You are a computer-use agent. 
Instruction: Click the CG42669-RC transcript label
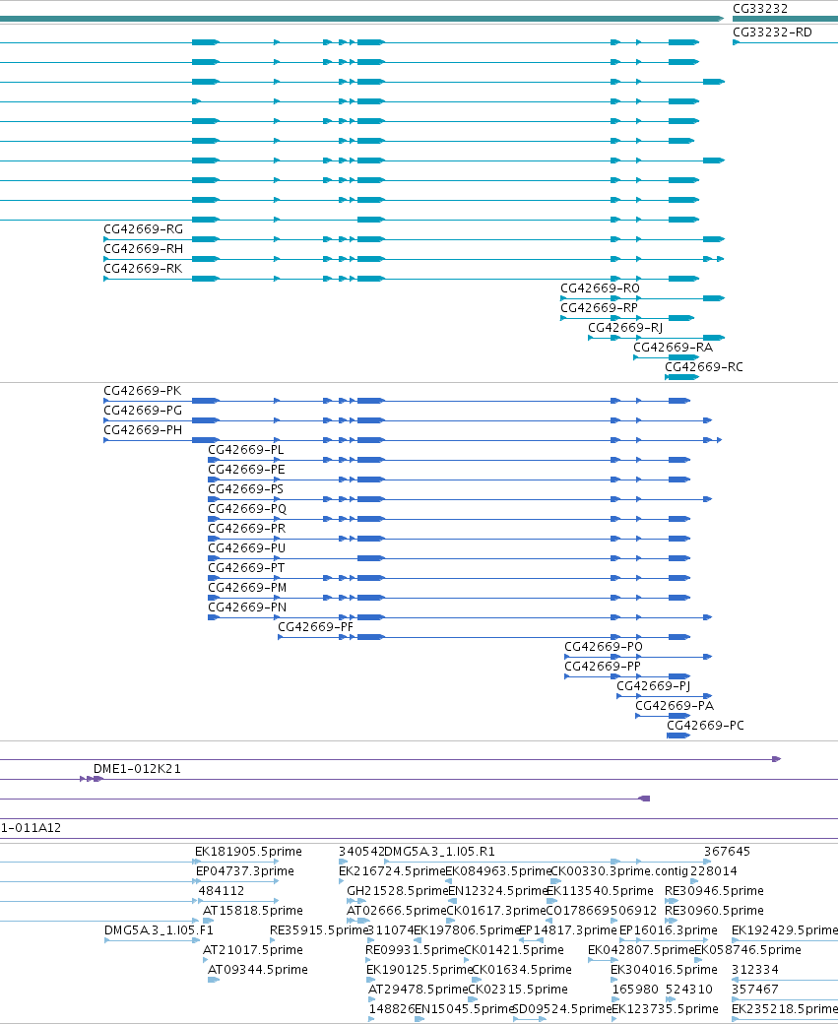click(703, 367)
